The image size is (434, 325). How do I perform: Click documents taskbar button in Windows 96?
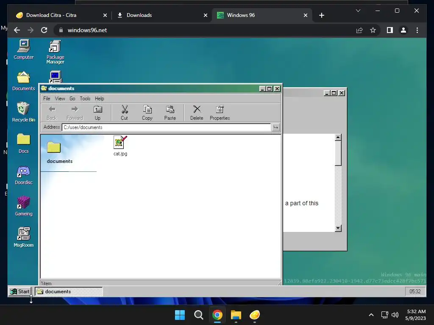click(69, 292)
